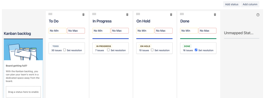Click the Kanban backlog illustration
The height and width of the screenshot is (98, 265).
23,49
